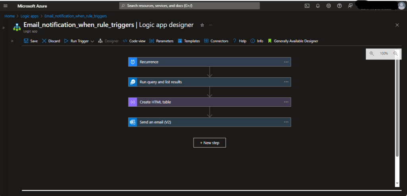Viewport: 407px width, 196px height.
Task: Click the New step button
Action: click(209, 143)
